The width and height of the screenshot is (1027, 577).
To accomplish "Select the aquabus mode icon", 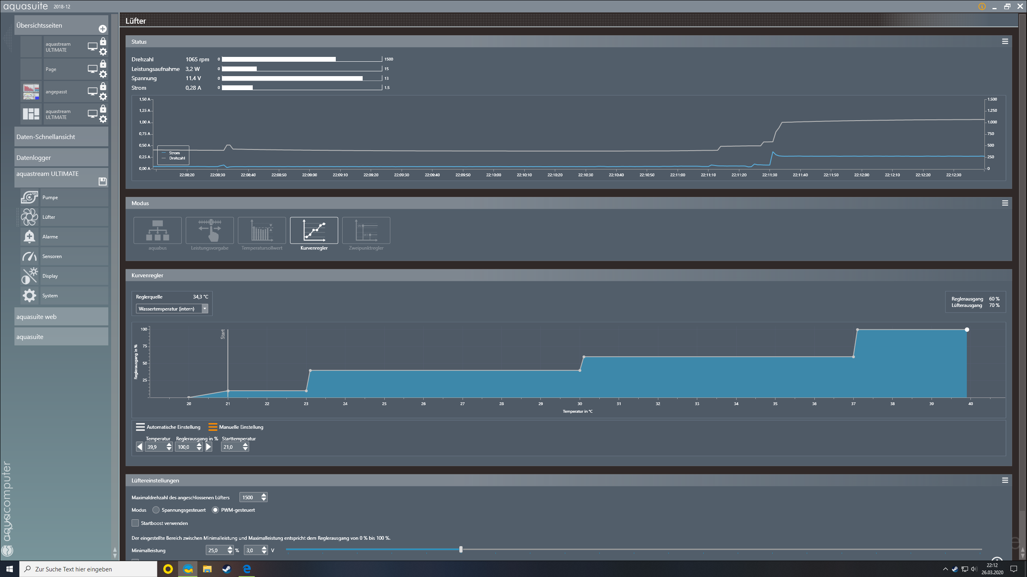I will [157, 230].
